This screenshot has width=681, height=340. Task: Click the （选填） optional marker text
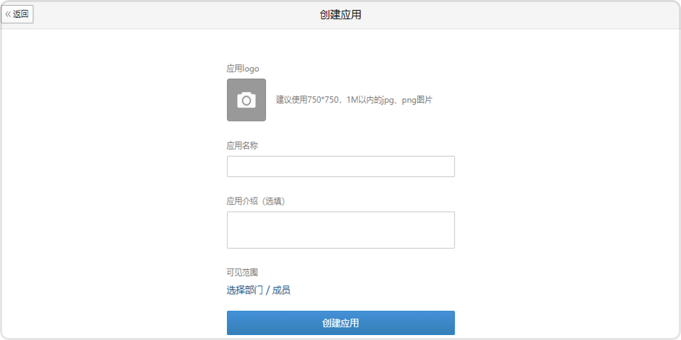tap(273, 201)
